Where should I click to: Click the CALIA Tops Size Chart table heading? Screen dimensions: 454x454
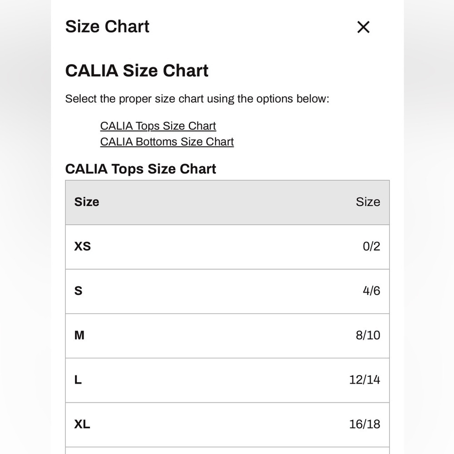(x=140, y=169)
